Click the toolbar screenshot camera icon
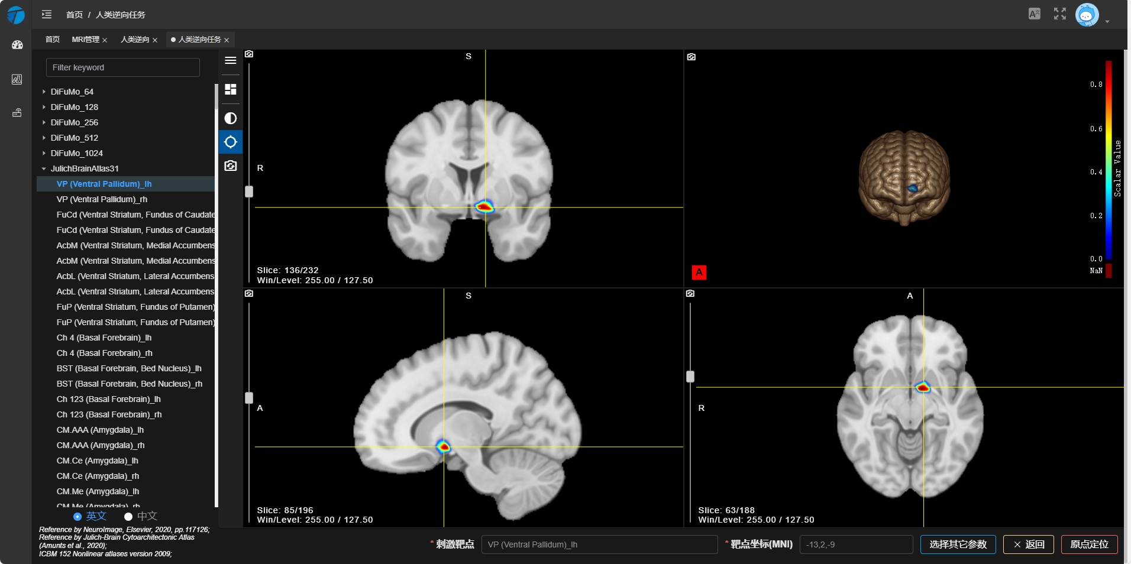Viewport: 1131px width, 564px height. coord(231,166)
